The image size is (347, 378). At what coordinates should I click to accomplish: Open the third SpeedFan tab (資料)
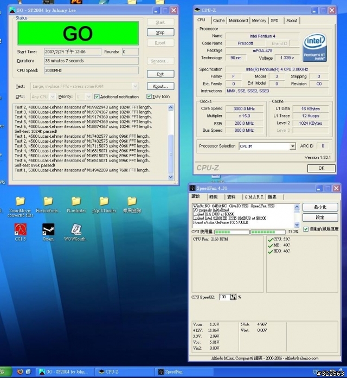point(232,197)
